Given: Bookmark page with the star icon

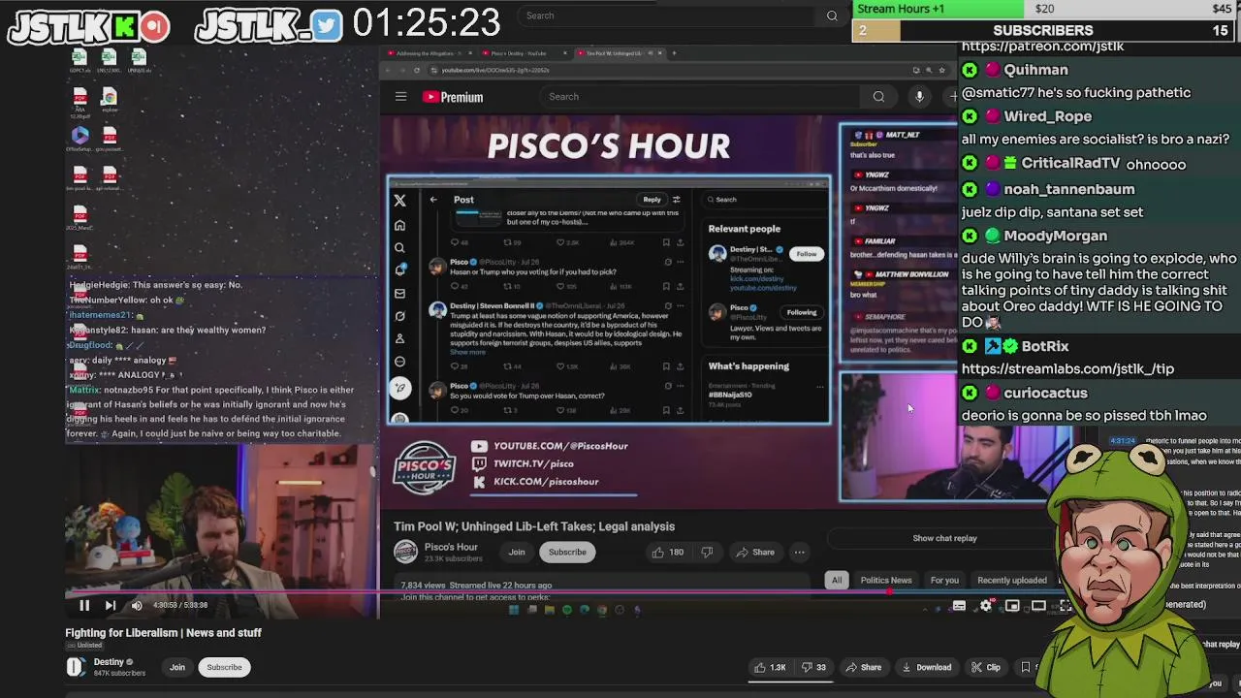Looking at the screenshot, I should (941, 70).
